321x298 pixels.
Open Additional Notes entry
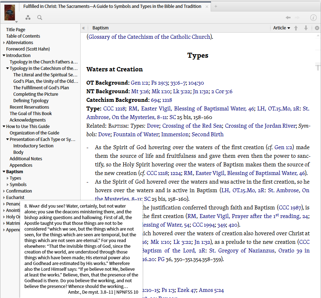[x=26, y=159]
